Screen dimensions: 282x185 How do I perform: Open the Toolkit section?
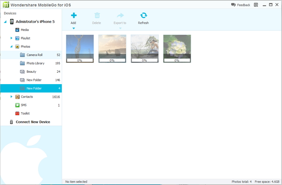(x=25, y=113)
